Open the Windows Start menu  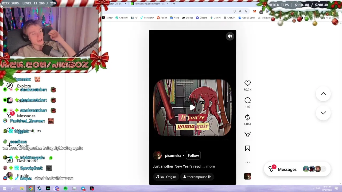click(4, 189)
